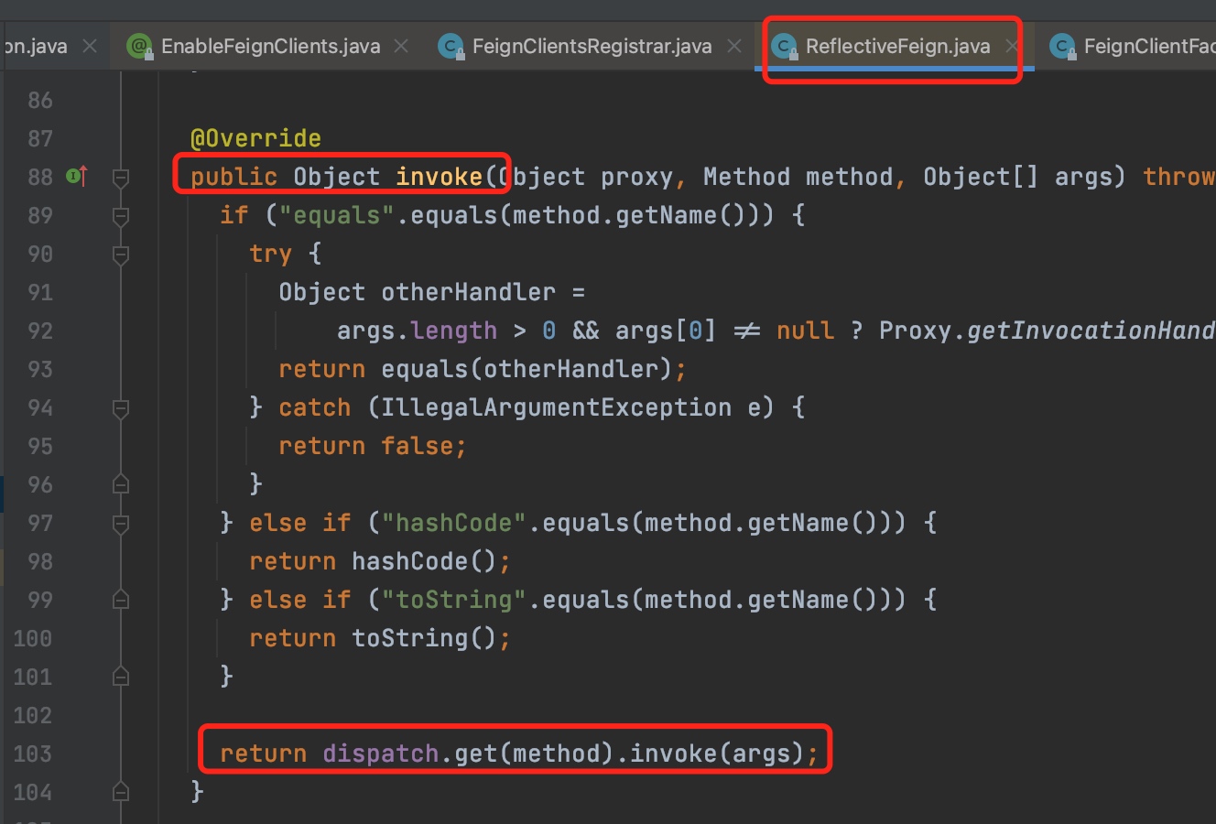The width and height of the screenshot is (1216, 824).
Task: Collapse the equals if-block at line 89
Action: [120, 215]
